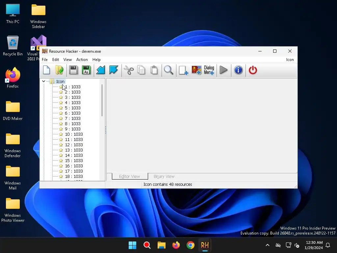
Task: Click the blue arrow pointing down-left
Action: [x=101, y=70]
